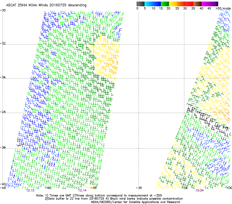Click the purple '12:15' swath time
Viewport: 232px width, 204px height.
[30, 191]
